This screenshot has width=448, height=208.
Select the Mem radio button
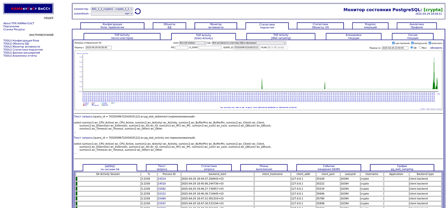[x=420, y=48]
